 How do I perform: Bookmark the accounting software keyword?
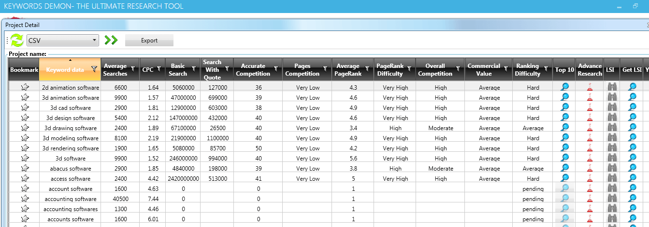(24, 199)
